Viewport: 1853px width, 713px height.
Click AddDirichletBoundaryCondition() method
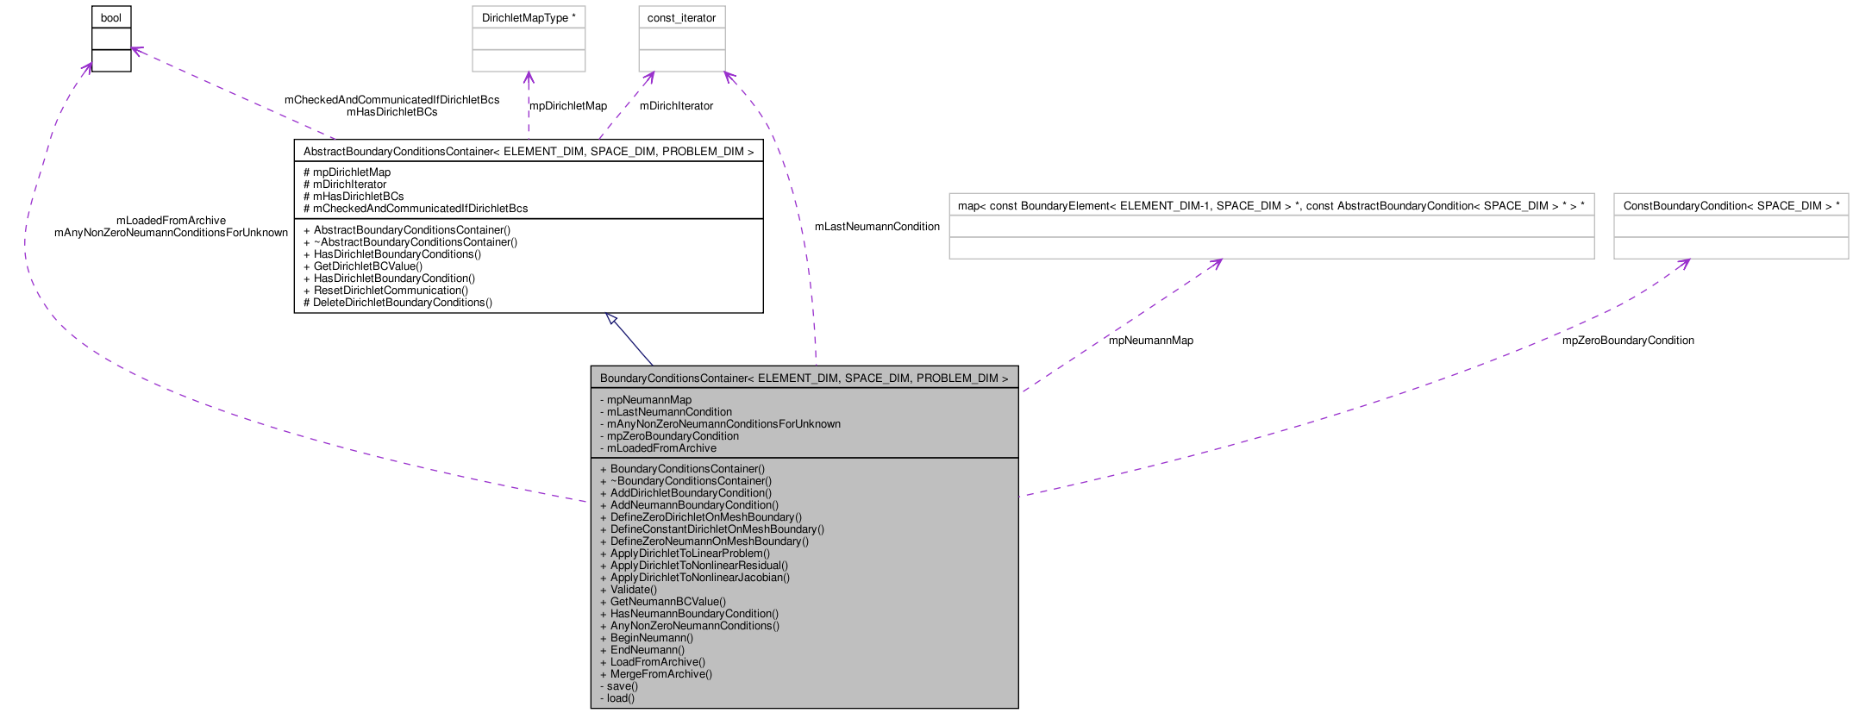(685, 493)
